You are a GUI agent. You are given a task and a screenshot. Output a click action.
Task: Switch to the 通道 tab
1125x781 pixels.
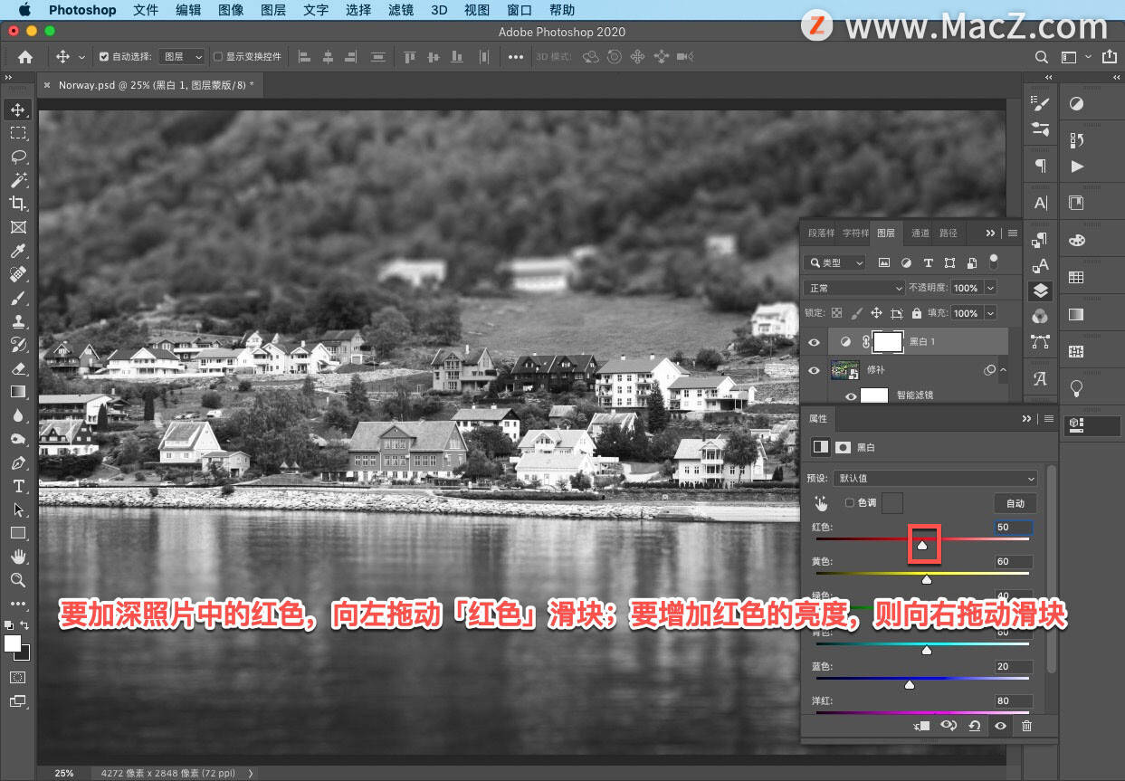(x=920, y=233)
